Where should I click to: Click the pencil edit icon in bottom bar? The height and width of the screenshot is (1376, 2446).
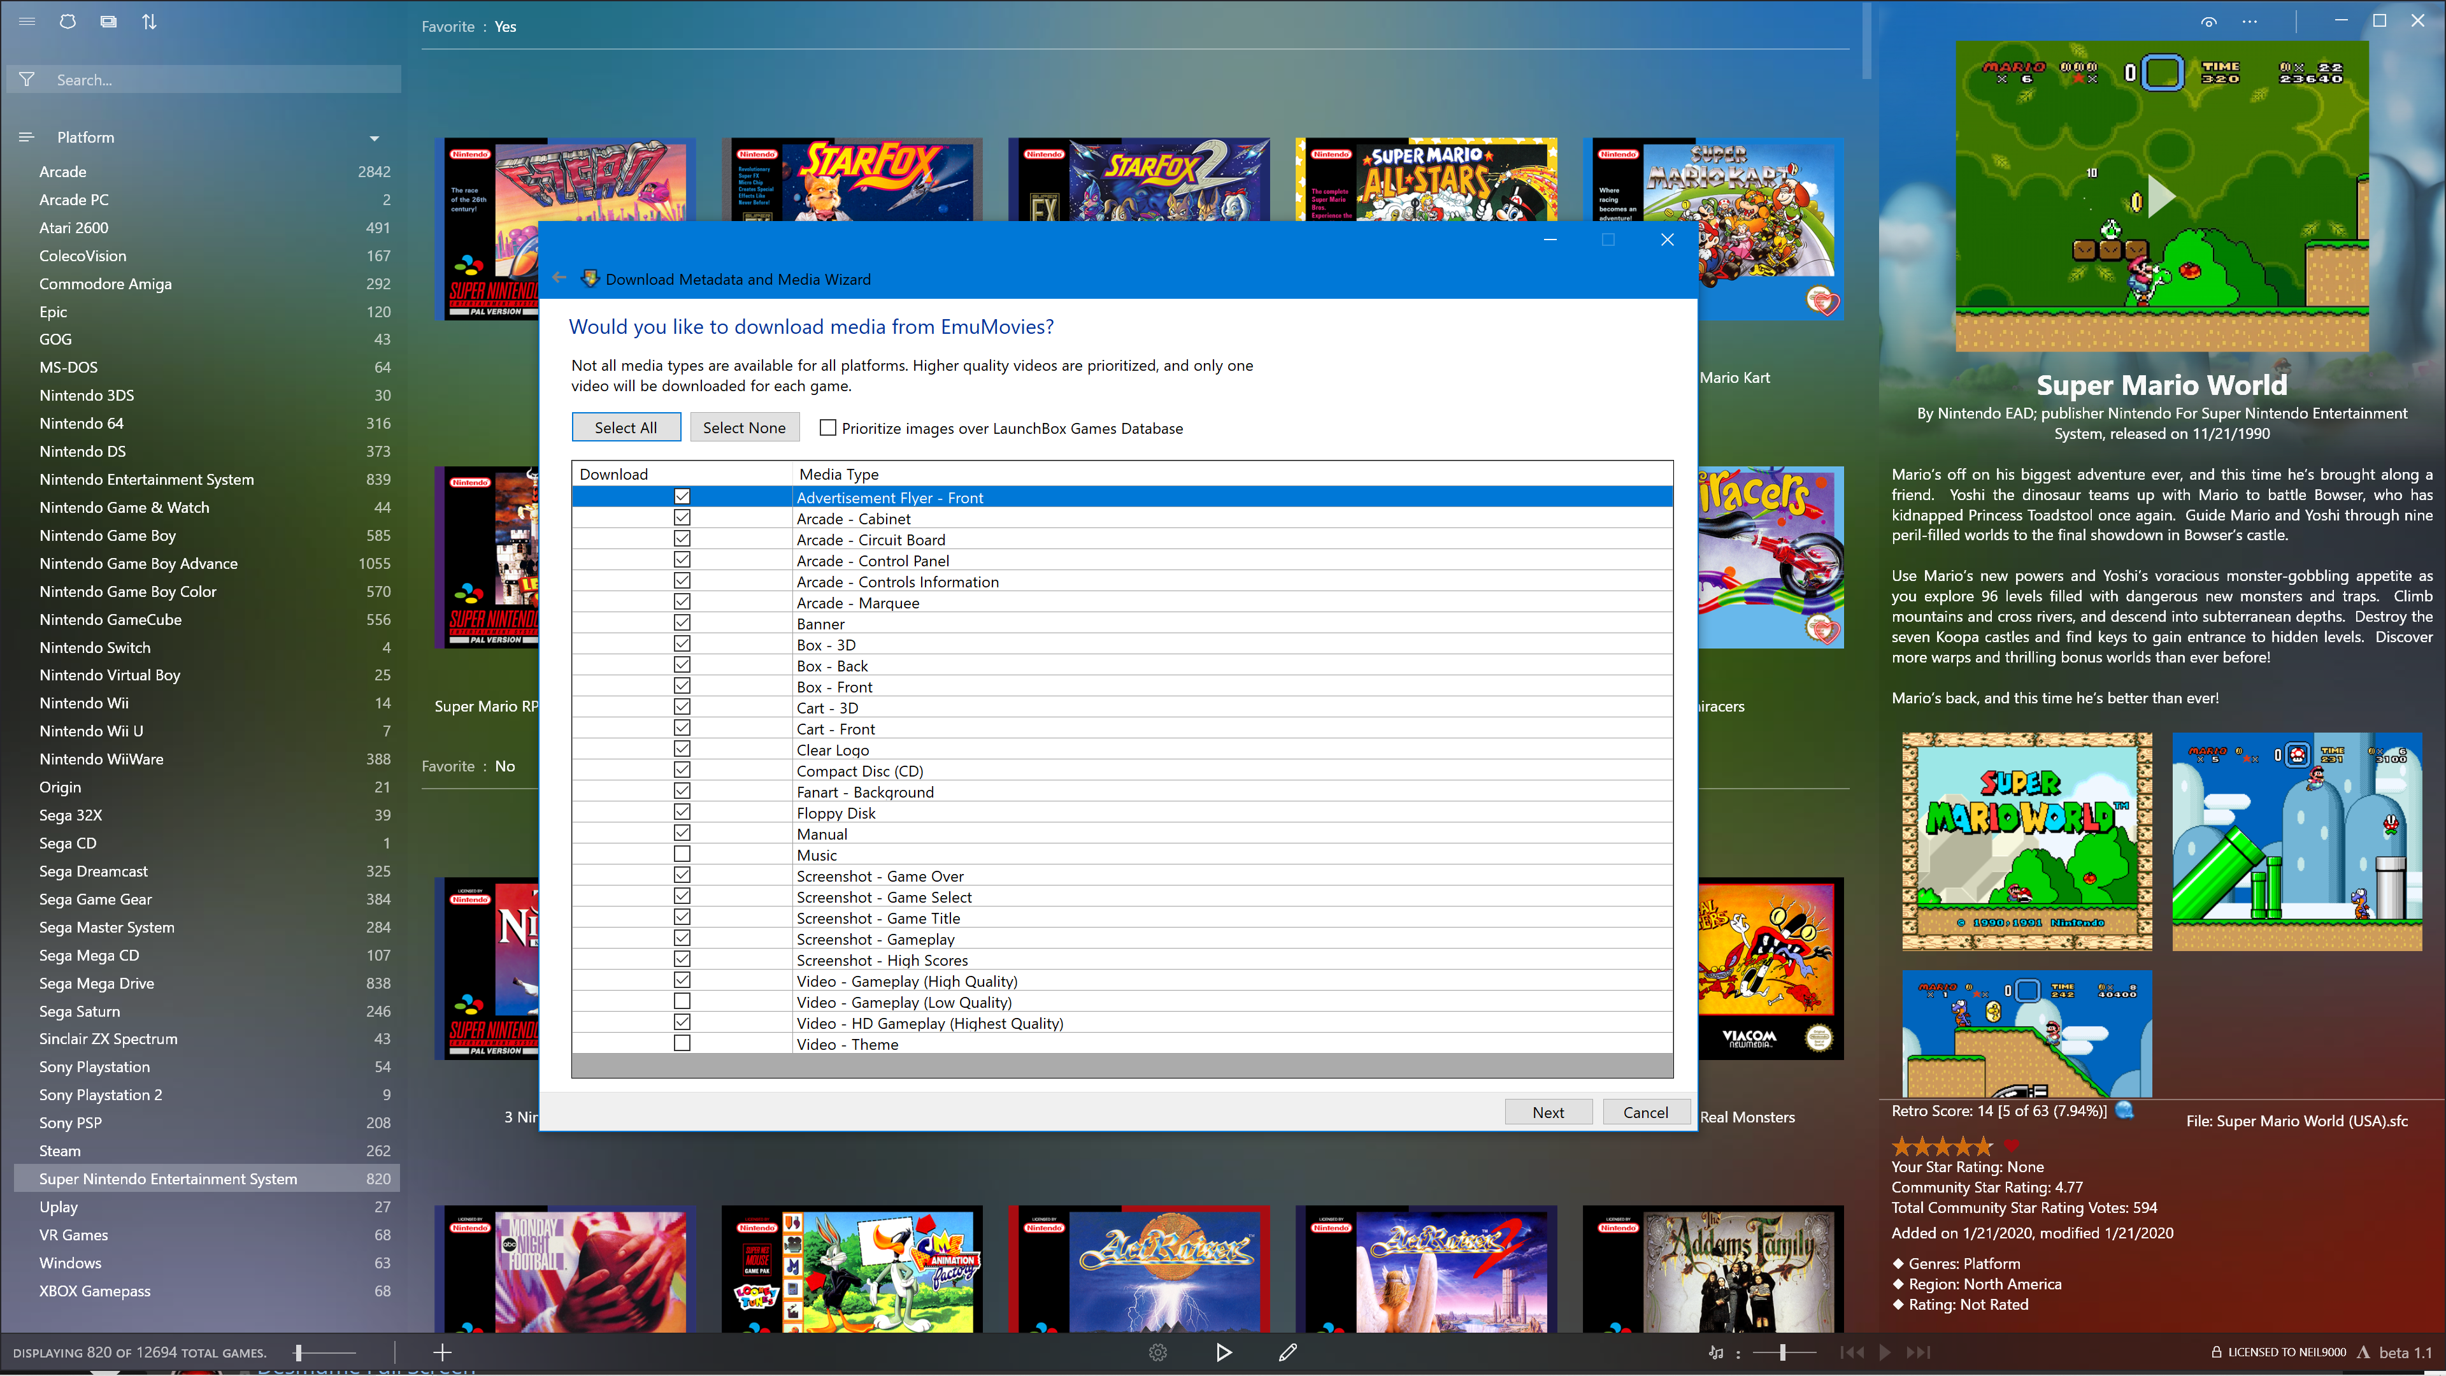tap(1287, 1352)
